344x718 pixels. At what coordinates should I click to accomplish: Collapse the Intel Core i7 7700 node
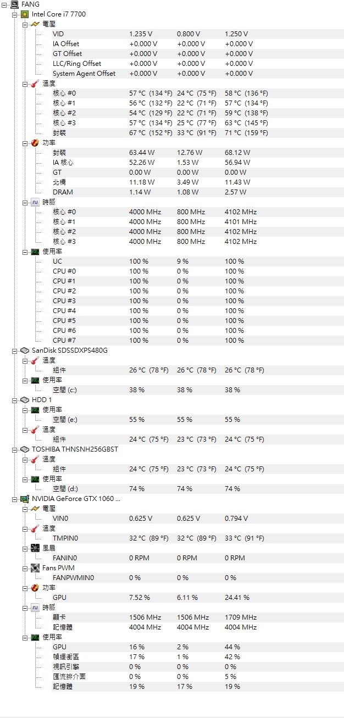[15, 14]
